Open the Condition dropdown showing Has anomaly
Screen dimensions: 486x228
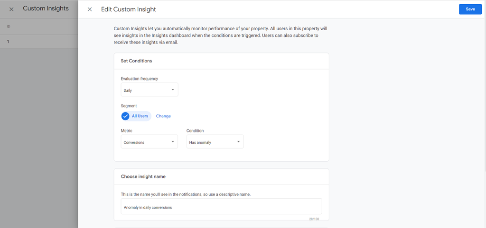coord(215,142)
